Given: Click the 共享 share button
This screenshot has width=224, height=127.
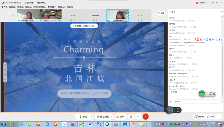Looking at the screenshot, I should 120,117.
